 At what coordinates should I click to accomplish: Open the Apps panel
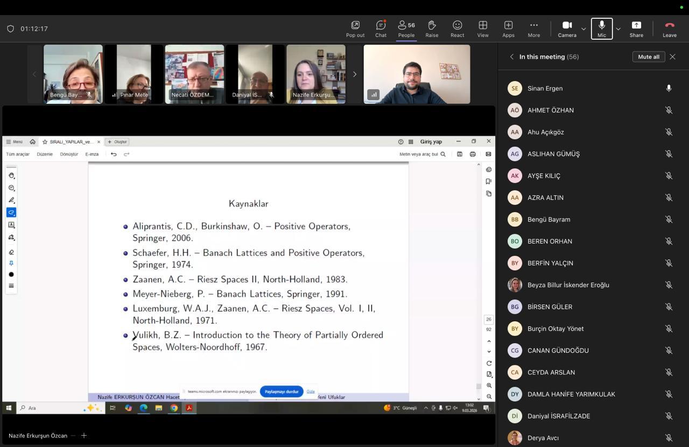508,29
